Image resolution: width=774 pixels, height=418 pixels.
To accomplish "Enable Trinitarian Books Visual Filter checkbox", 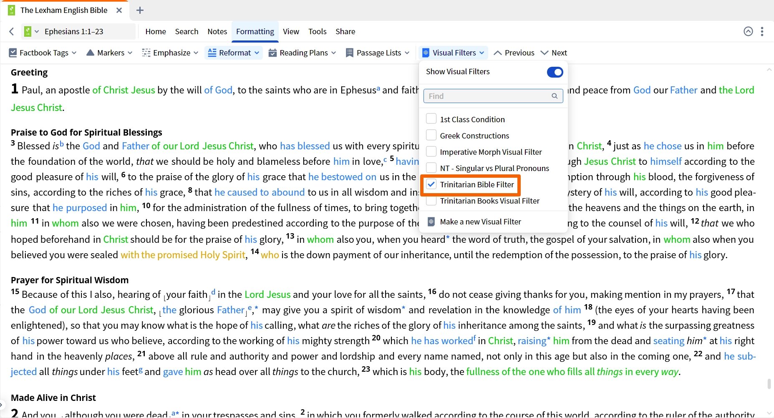I will [x=431, y=200].
